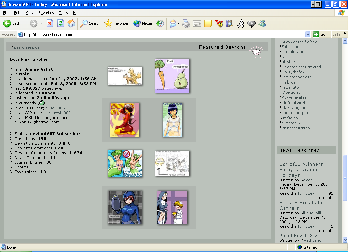Open the *PrincessArwen user link
This screenshot has height=252, width=348.
tap(295, 128)
